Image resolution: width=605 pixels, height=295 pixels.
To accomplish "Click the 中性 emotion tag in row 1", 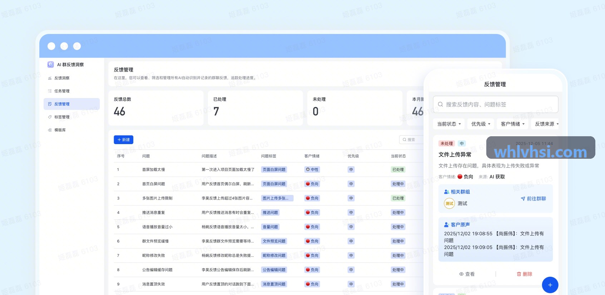I will tap(312, 169).
